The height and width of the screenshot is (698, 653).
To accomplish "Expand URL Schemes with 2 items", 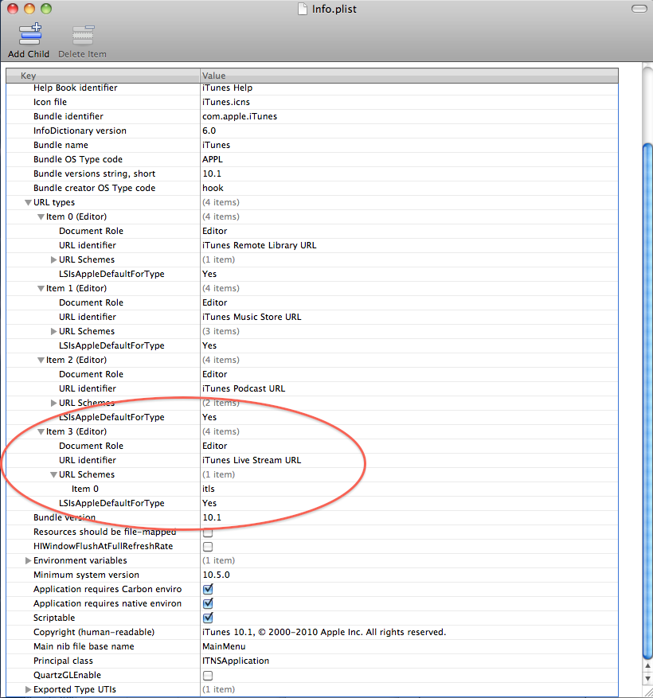I will click(53, 403).
